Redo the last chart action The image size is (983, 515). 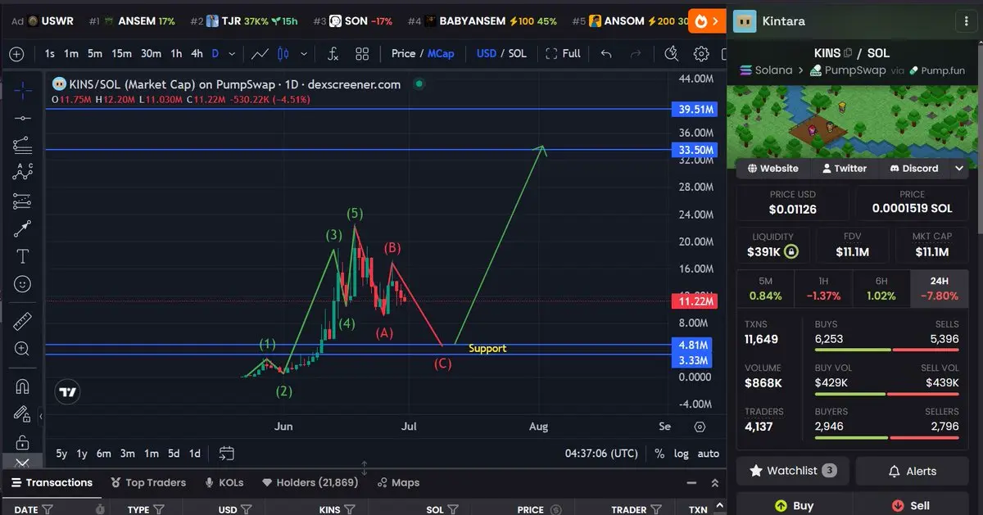click(x=636, y=54)
